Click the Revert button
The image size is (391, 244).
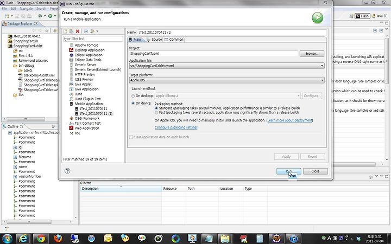(313, 157)
